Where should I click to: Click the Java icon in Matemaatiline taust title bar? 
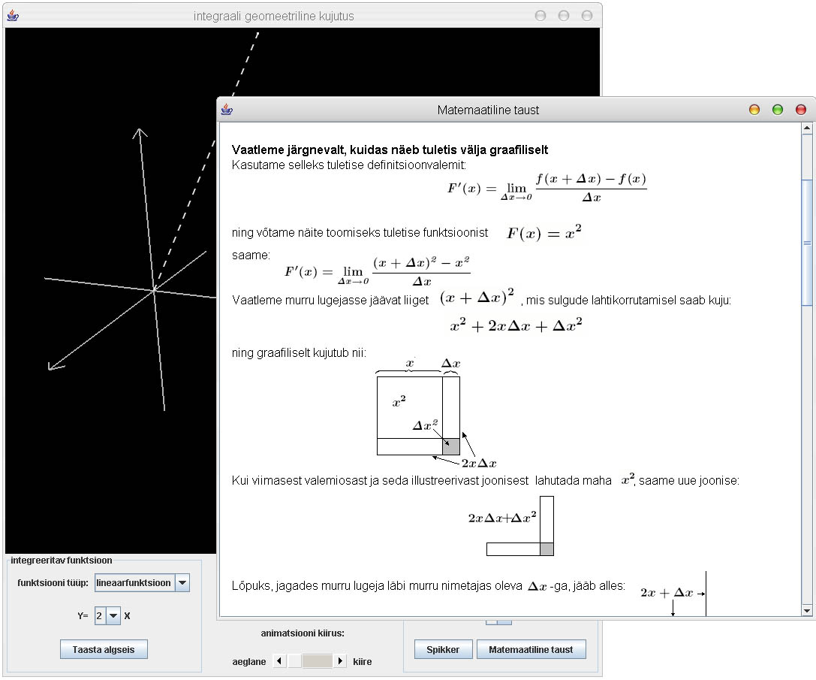pyautogui.click(x=227, y=110)
